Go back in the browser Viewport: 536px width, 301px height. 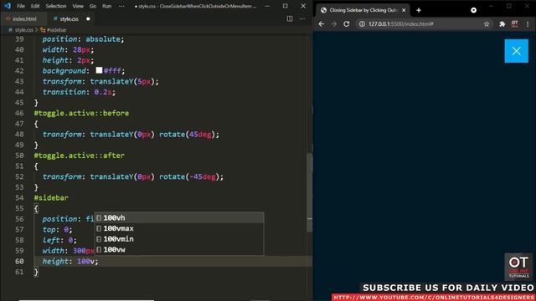click(322, 24)
